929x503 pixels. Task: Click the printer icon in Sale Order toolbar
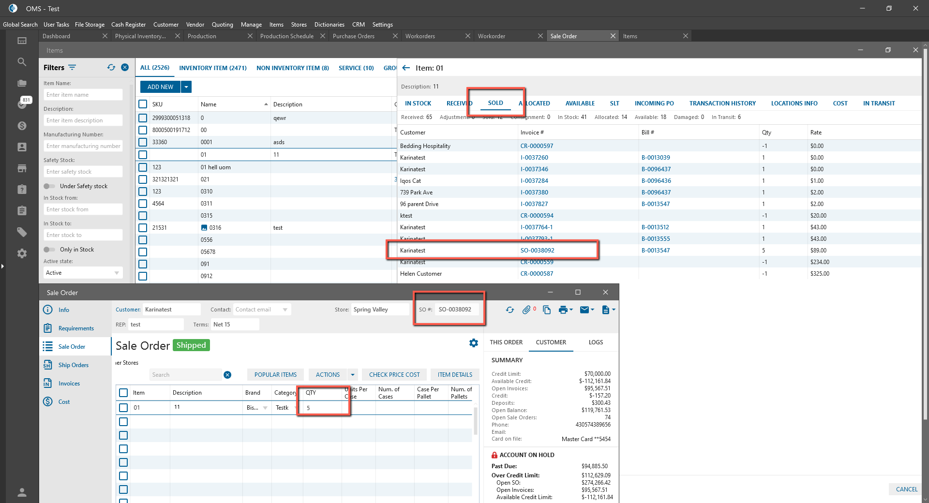click(x=563, y=310)
